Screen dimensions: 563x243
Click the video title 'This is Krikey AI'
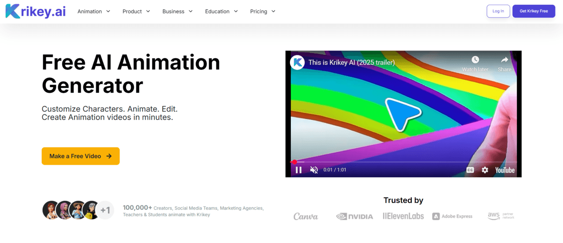click(x=351, y=62)
